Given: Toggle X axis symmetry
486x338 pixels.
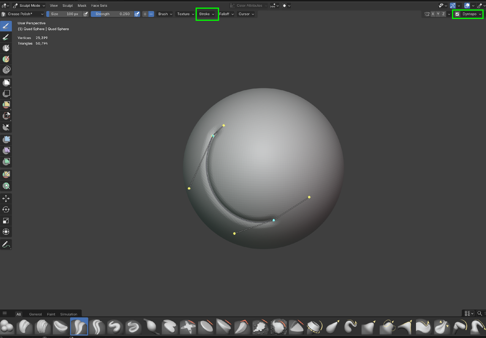Looking at the screenshot, I should click(x=433, y=14).
